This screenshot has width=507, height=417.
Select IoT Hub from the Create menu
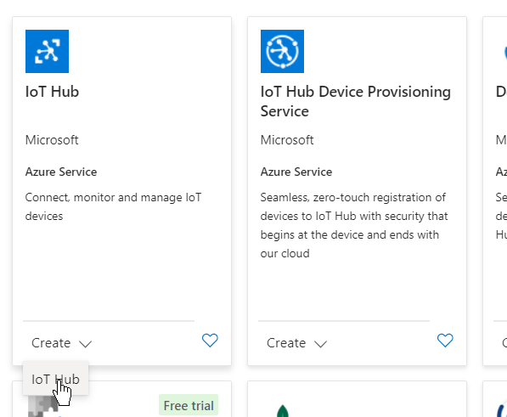coord(55,379)
